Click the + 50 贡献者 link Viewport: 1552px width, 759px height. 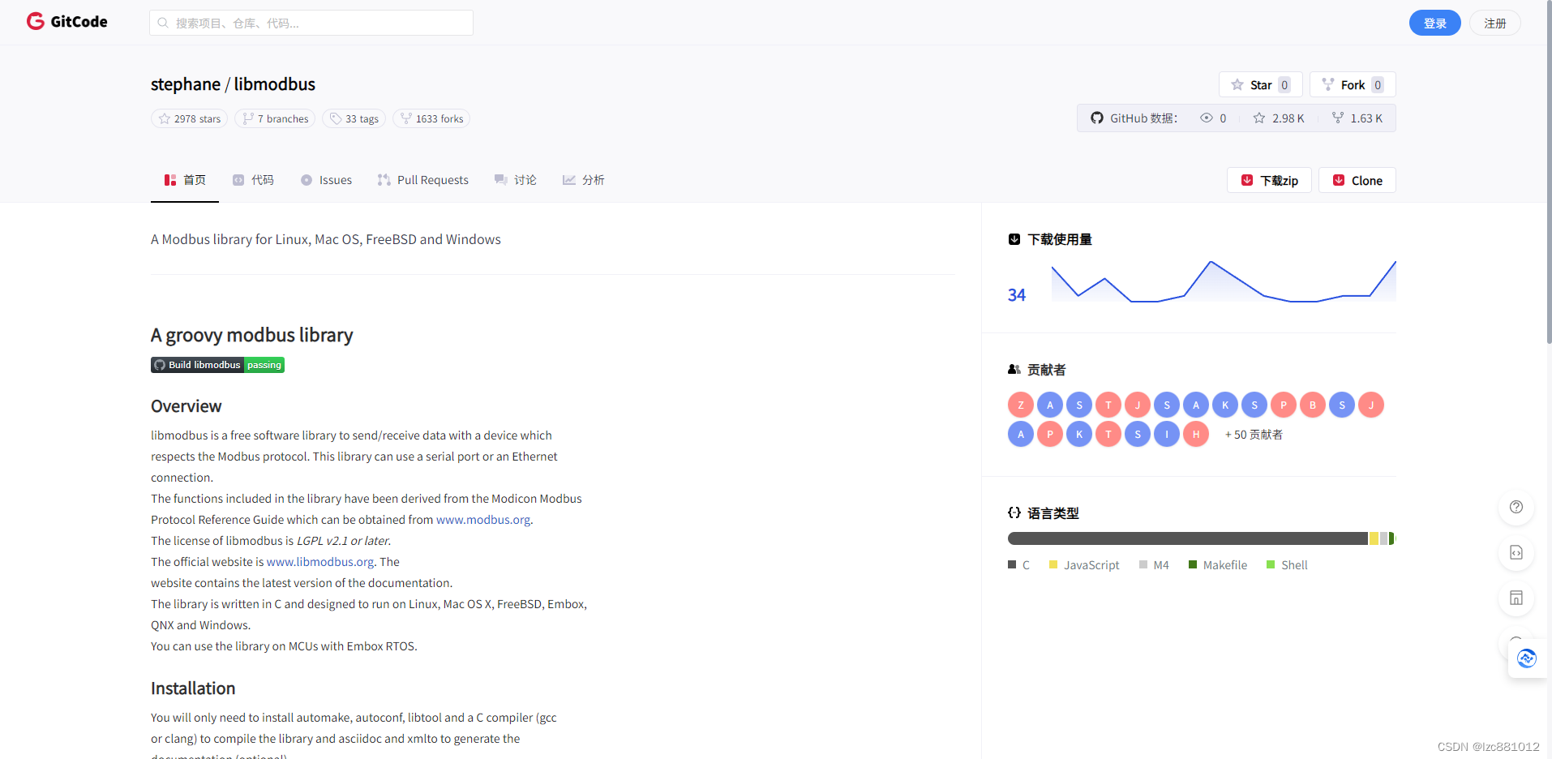(x=1254, y=435)
